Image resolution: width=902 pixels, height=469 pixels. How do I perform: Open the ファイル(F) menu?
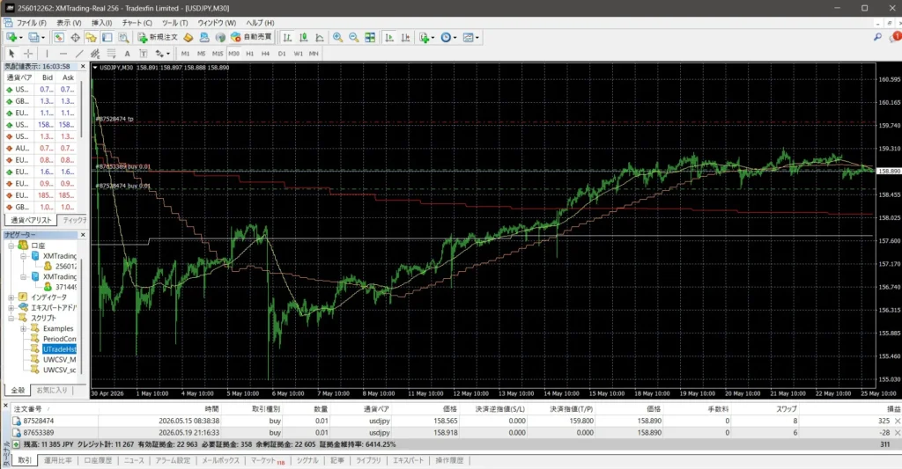[31, 22]
